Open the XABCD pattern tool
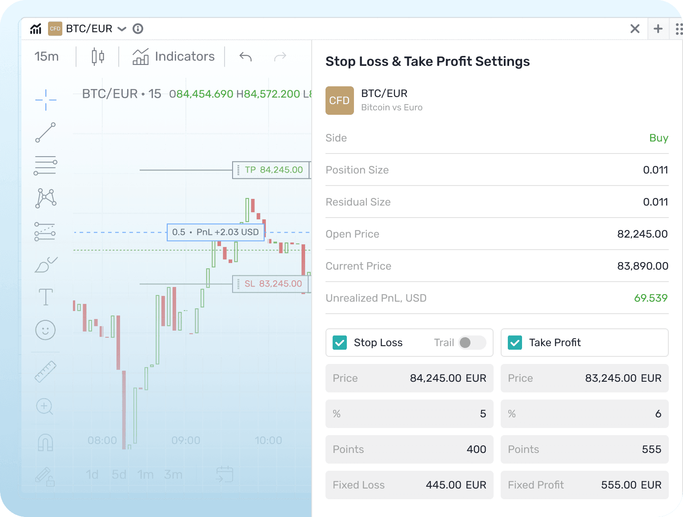 point(45,198)
